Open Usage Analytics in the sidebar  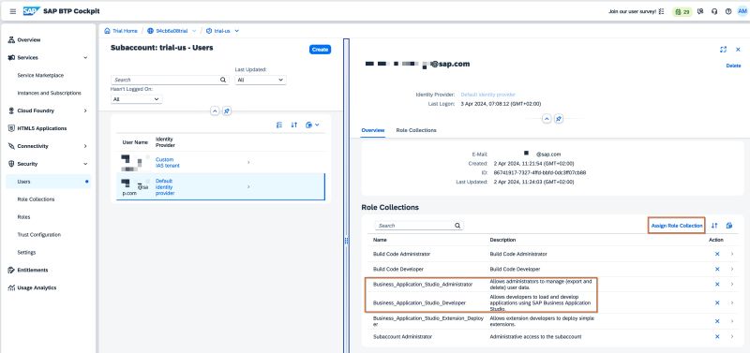pyautogui.click(x=37, y=287)
